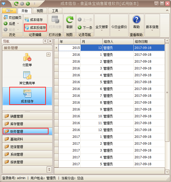
Task: Close the 导航 navigation panel
Action: (x=50, y=41)
